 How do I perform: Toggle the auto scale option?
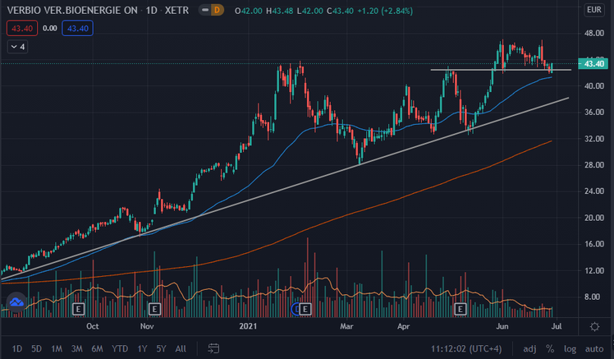[x=594, y=348]
